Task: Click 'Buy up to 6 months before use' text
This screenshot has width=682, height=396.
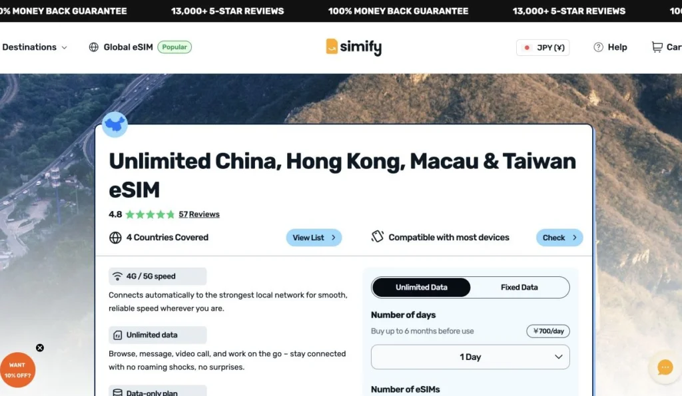Action: (422, 331)
